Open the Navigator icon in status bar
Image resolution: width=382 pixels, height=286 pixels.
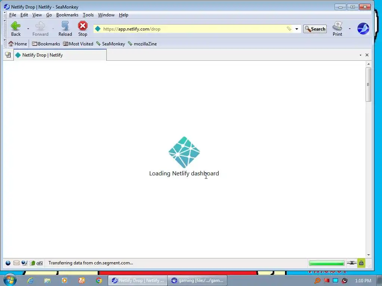coord(8,263)
